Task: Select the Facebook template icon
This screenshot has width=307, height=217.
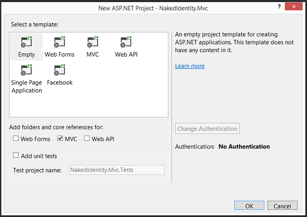Action: pyautogui.click(x=60, y=71)
